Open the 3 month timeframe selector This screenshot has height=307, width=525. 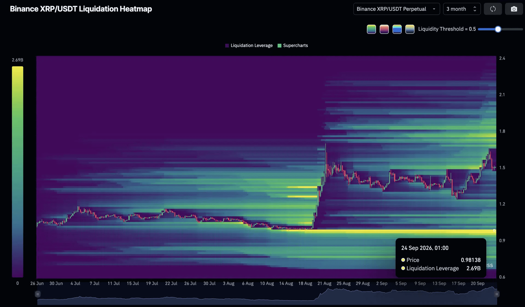click(x=462, y=9)
